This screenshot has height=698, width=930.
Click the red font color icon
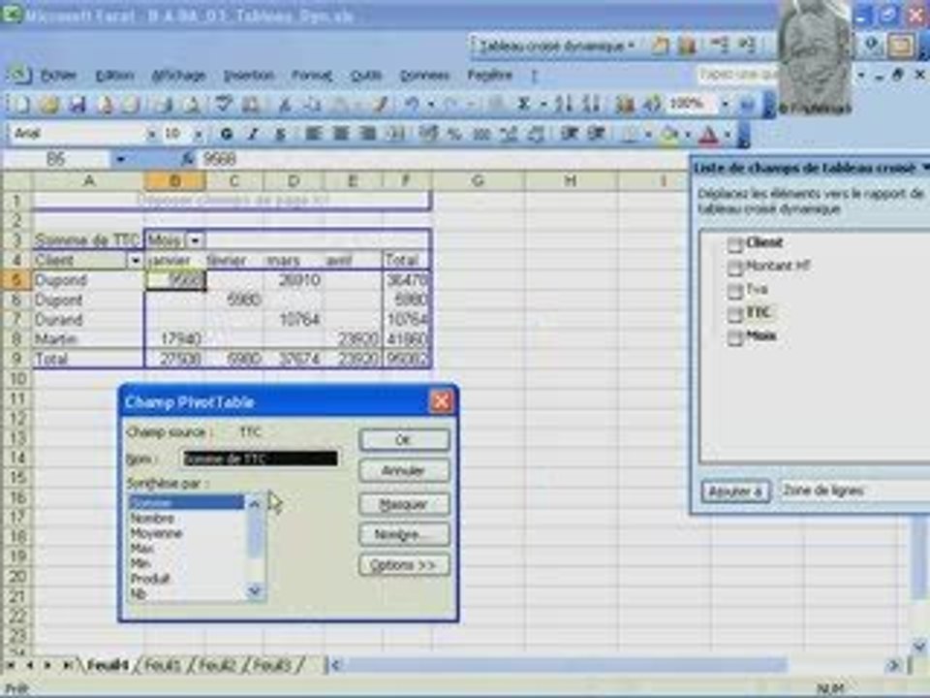pos(709,136)
